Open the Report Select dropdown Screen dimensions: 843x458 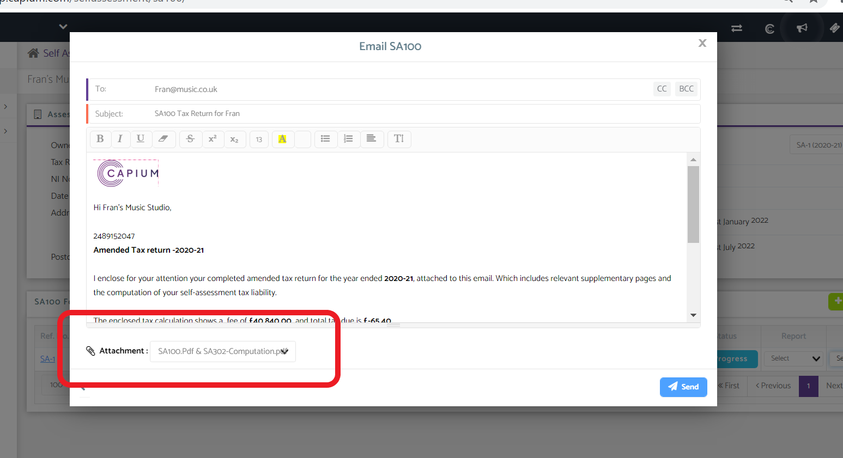[793, 358]
